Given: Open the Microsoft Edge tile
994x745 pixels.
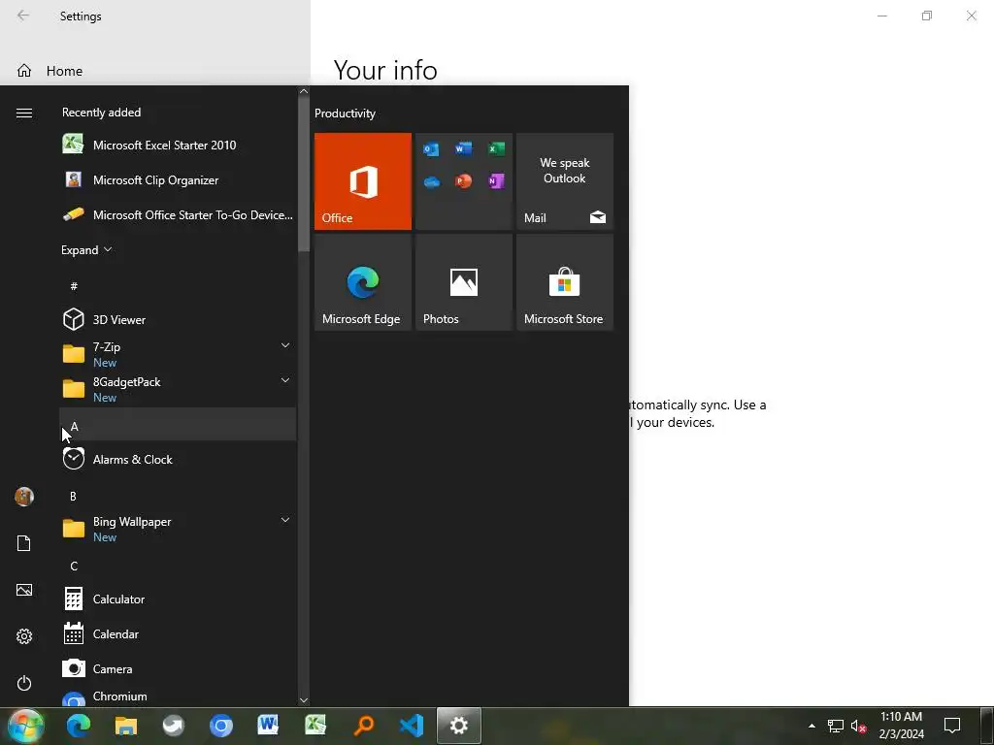Looking at the screenshot, I should click(x=363, y=282).
